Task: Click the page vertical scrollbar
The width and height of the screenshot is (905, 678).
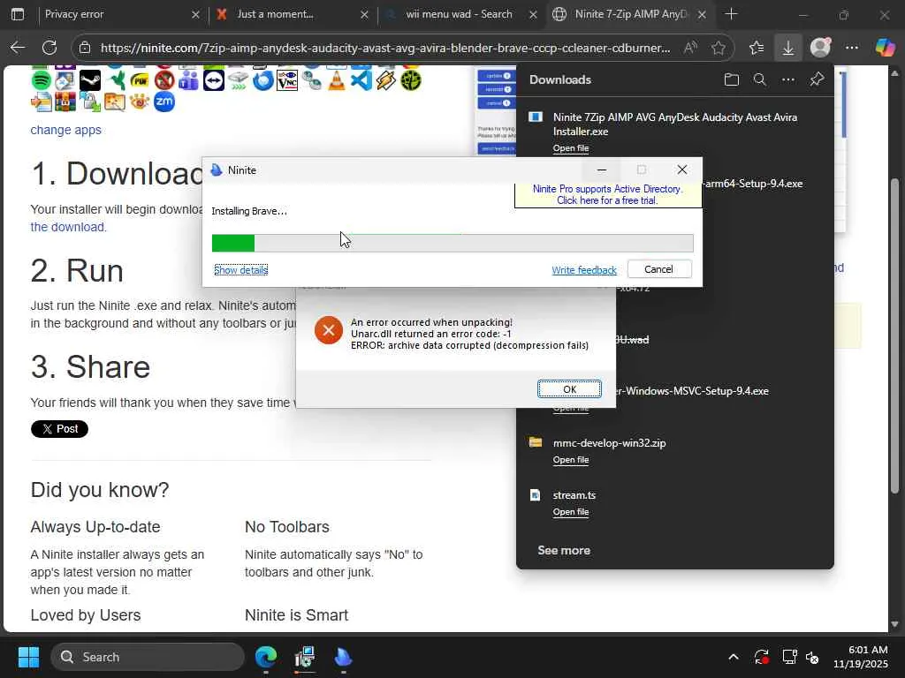Action: (x=895, y=335)
